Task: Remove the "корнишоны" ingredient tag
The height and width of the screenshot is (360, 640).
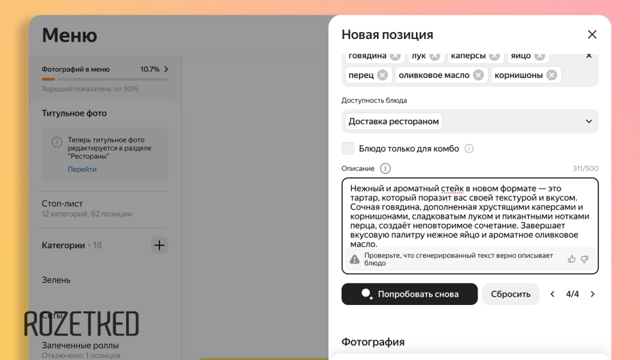Action: pyautogui.click(x=552, y=75)
